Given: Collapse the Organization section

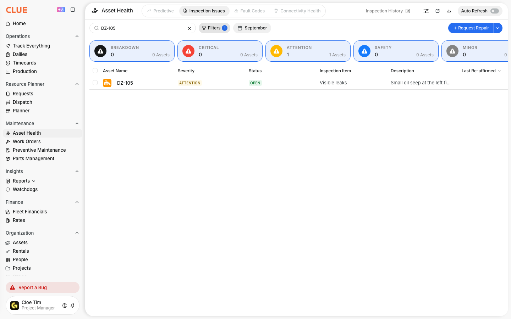Looking at the screenshot, I should [77, 233].
